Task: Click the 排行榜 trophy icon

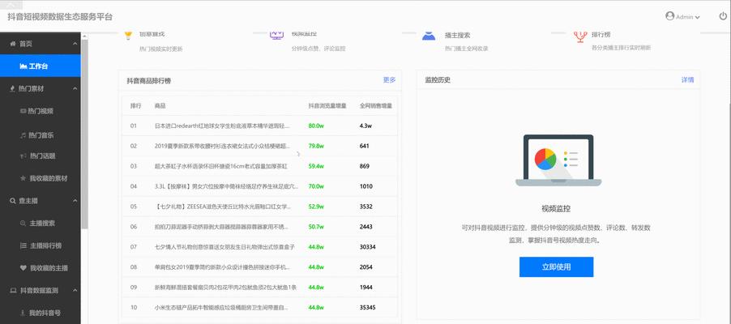Action: [x=579, y=35]
